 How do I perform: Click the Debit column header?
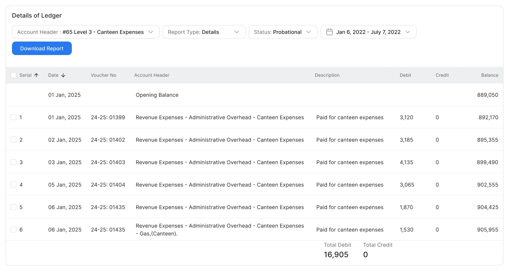coord(405,75)
